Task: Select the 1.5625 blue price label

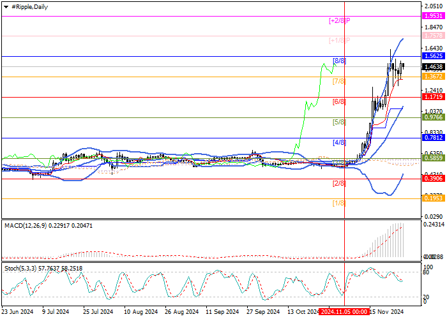Action: coord(434,56)
